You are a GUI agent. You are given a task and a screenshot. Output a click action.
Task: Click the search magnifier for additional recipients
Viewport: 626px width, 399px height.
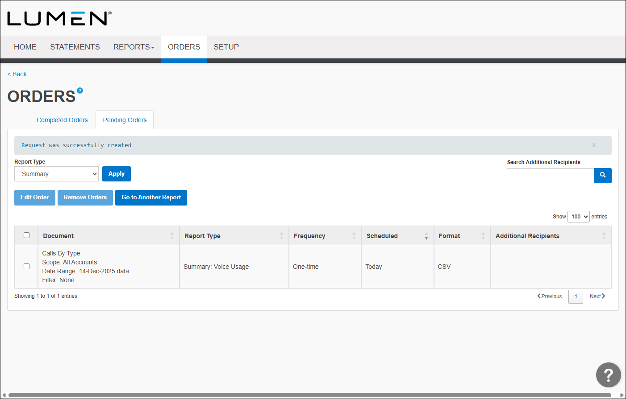click(603, 175)
